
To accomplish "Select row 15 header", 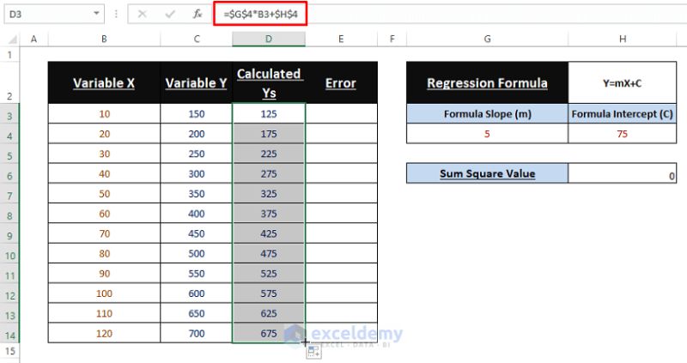I will (10, 351).
